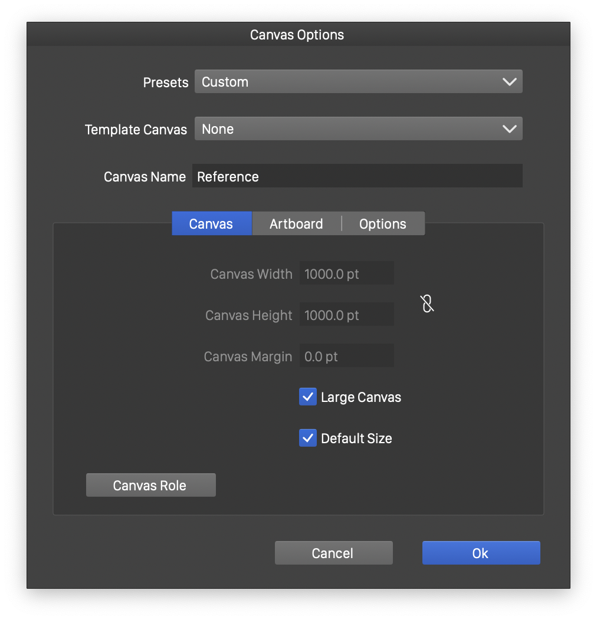597x620 pixels.
Task: Switch to the Options tab
Action: (x=383, y=224)
